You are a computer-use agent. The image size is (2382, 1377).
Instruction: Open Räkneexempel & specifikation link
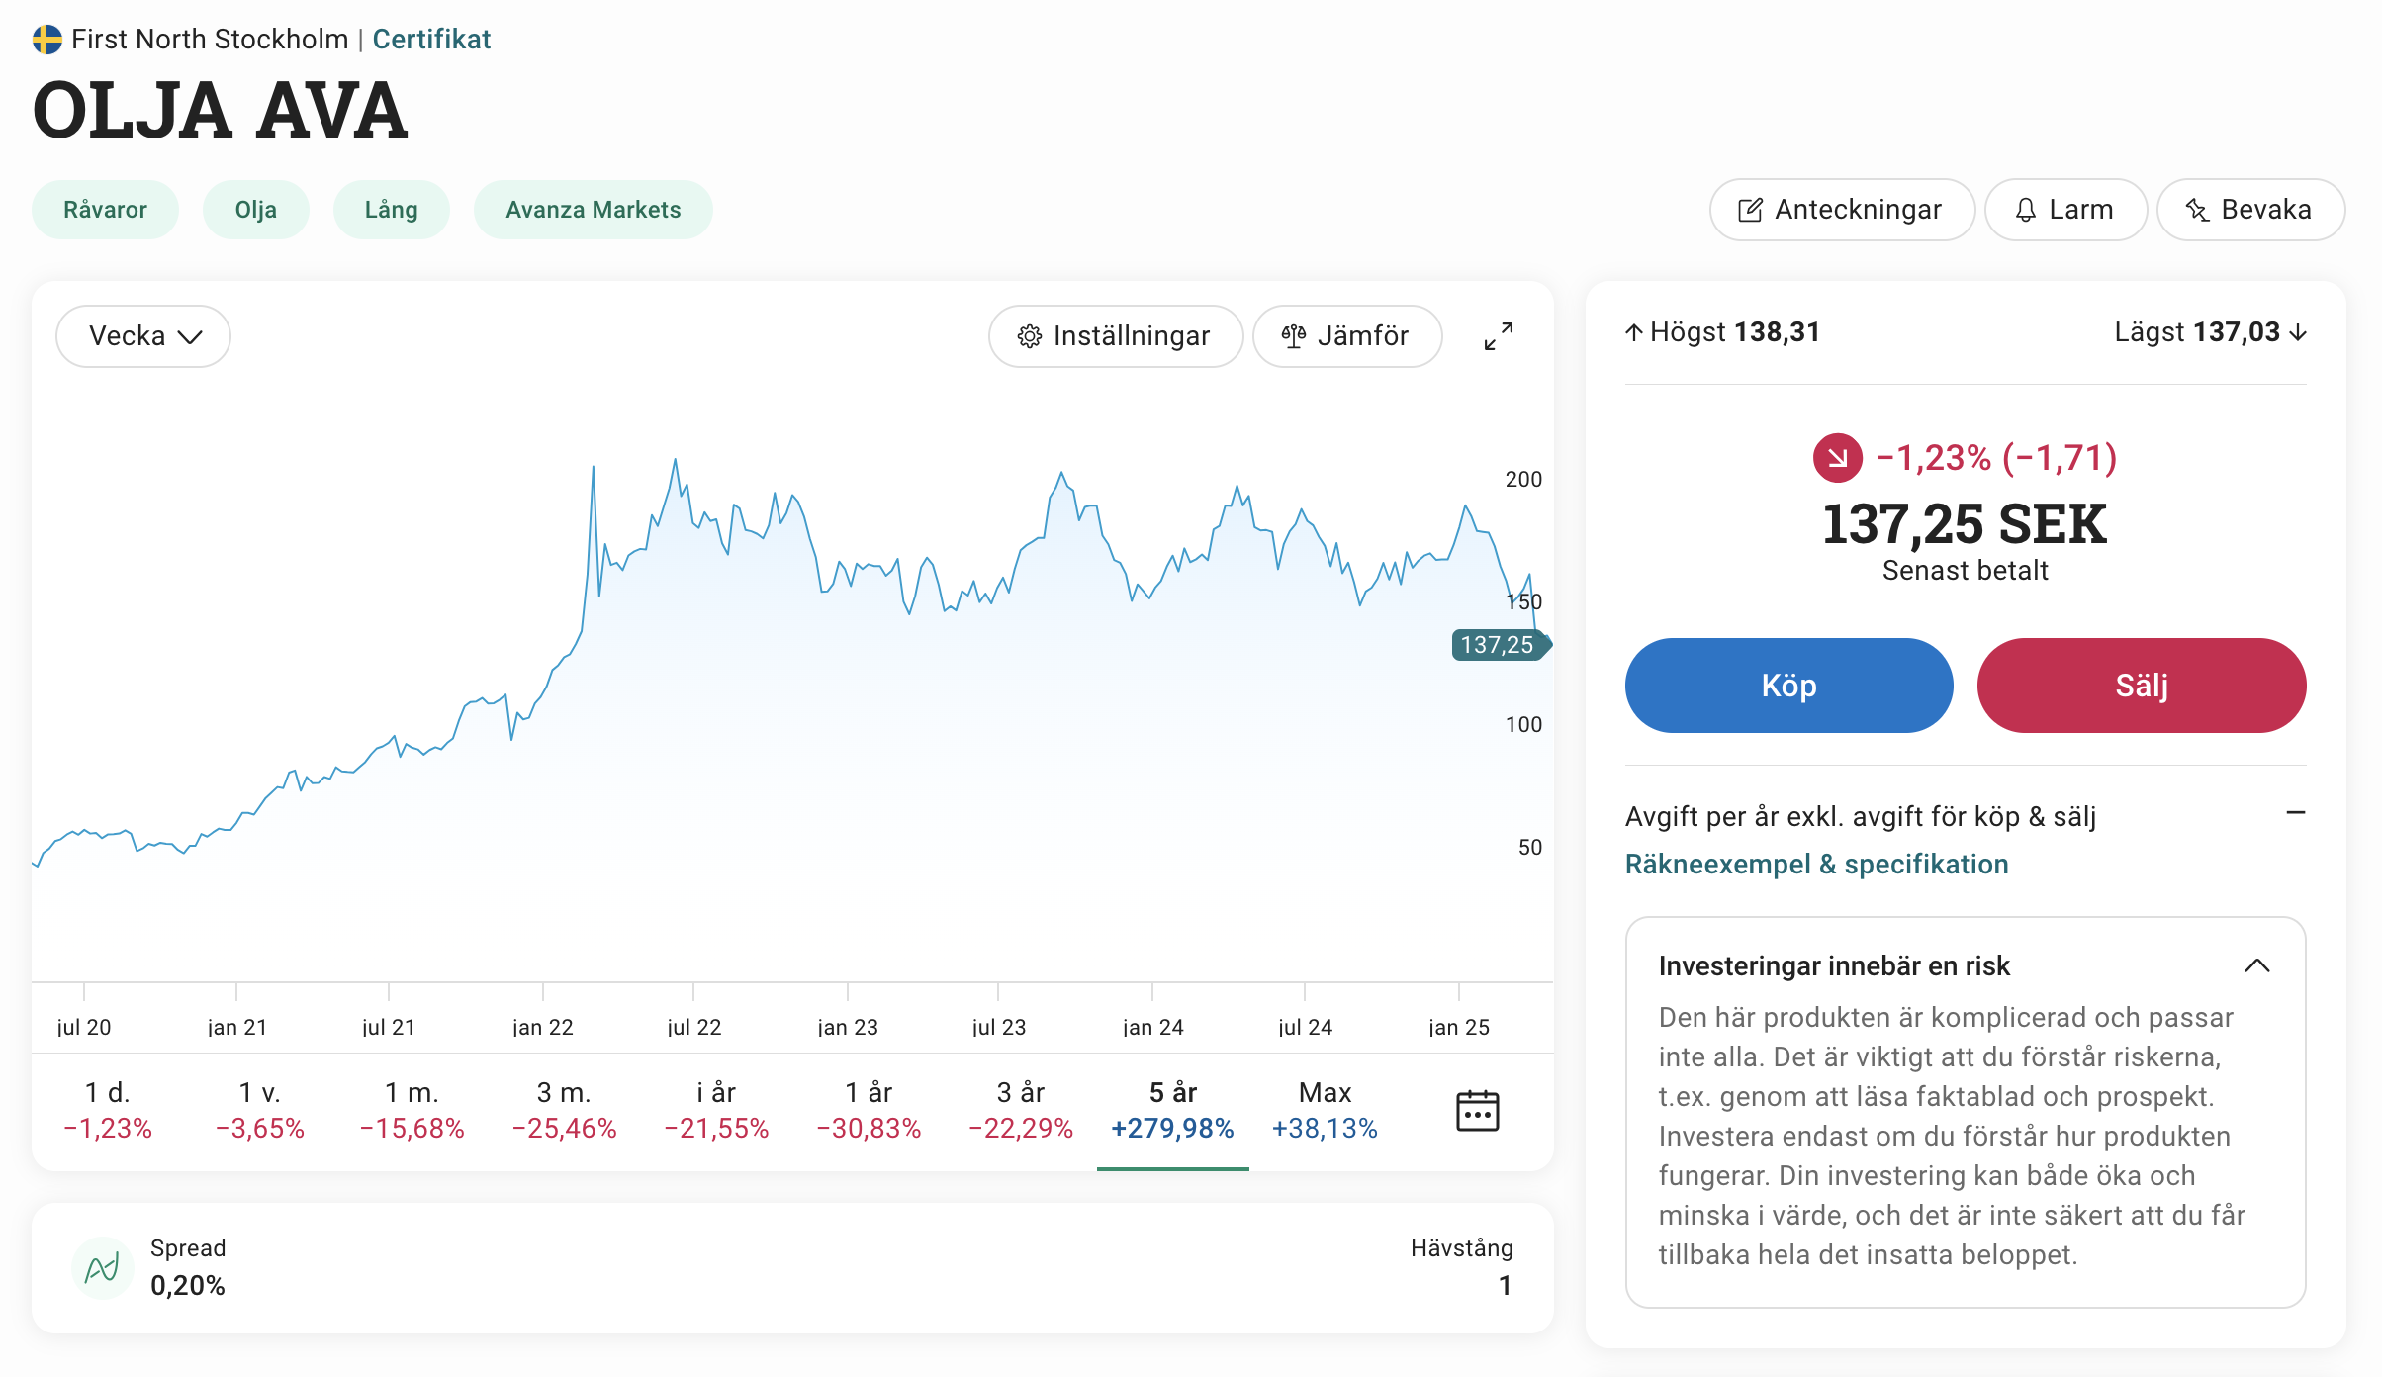pyautogui.click(x=1816, y=865)
